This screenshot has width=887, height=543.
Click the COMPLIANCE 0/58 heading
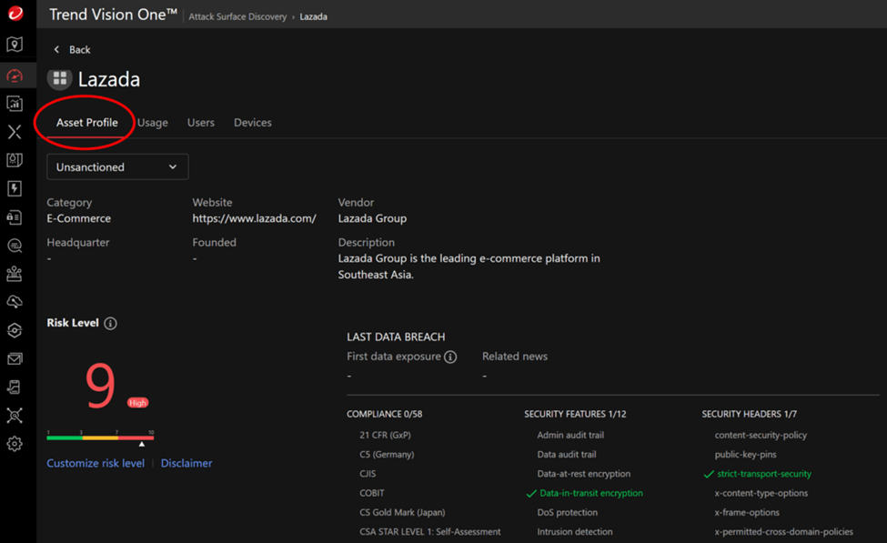click(385, 414)
